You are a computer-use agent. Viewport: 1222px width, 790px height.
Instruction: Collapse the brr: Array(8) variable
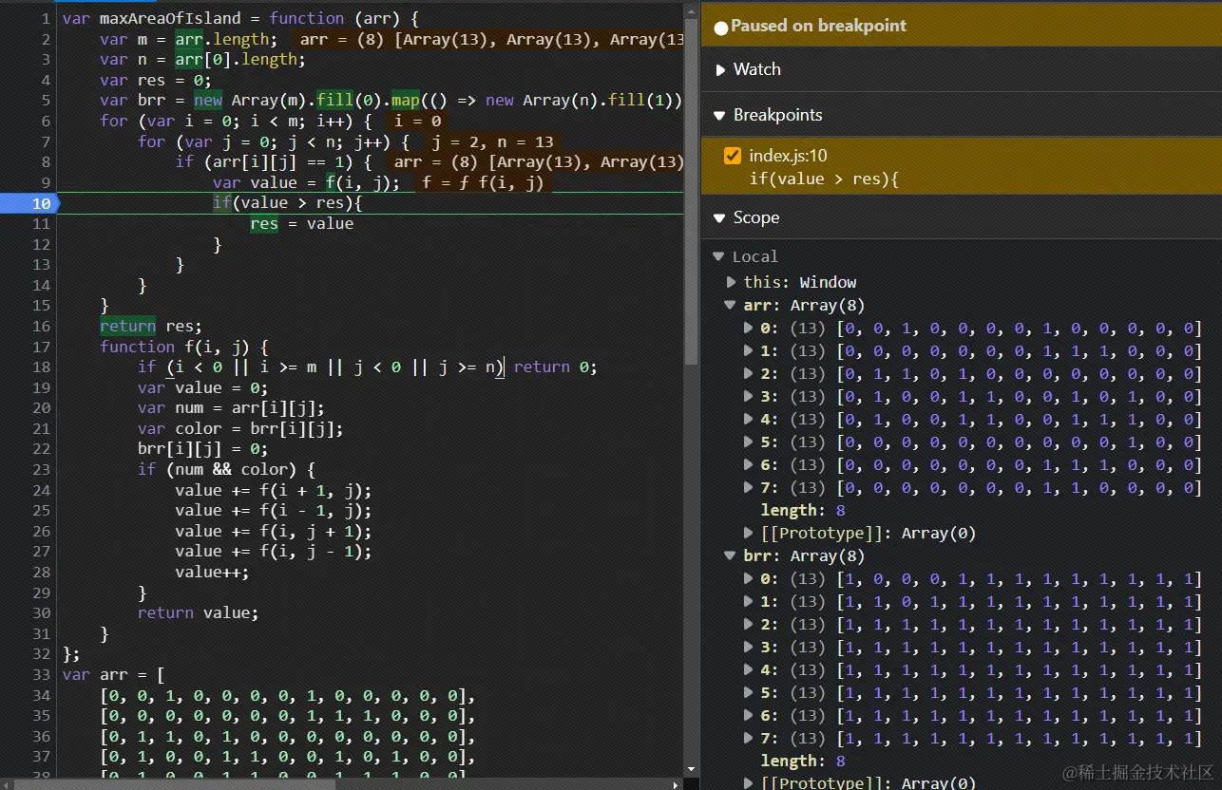coord(730,555)
